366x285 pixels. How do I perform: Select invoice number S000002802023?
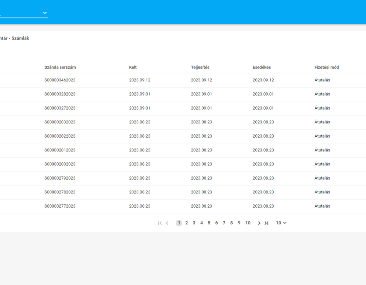(x=60, y=164)
